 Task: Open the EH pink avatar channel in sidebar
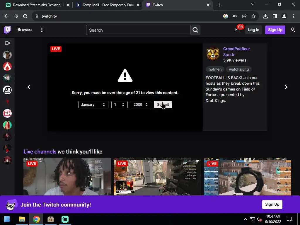pos(7,113)
